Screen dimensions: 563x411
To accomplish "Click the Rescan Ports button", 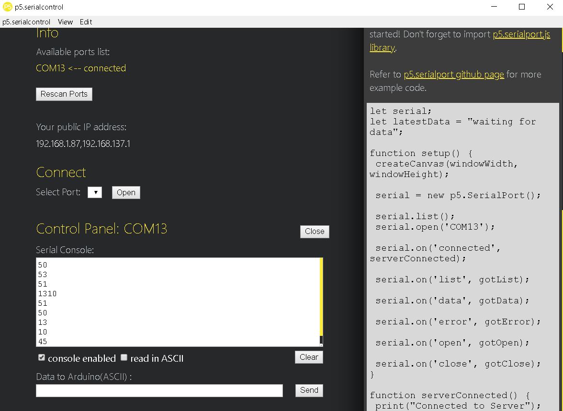I will (64, 94).
